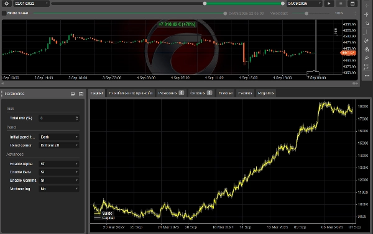Click the Saldo legend entry in equity chart
The width and height of the screenshot is (373, 234).
click(x=103, y=214)
